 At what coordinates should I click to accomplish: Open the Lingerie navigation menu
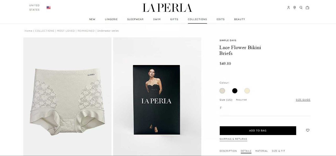click(111, 19)
